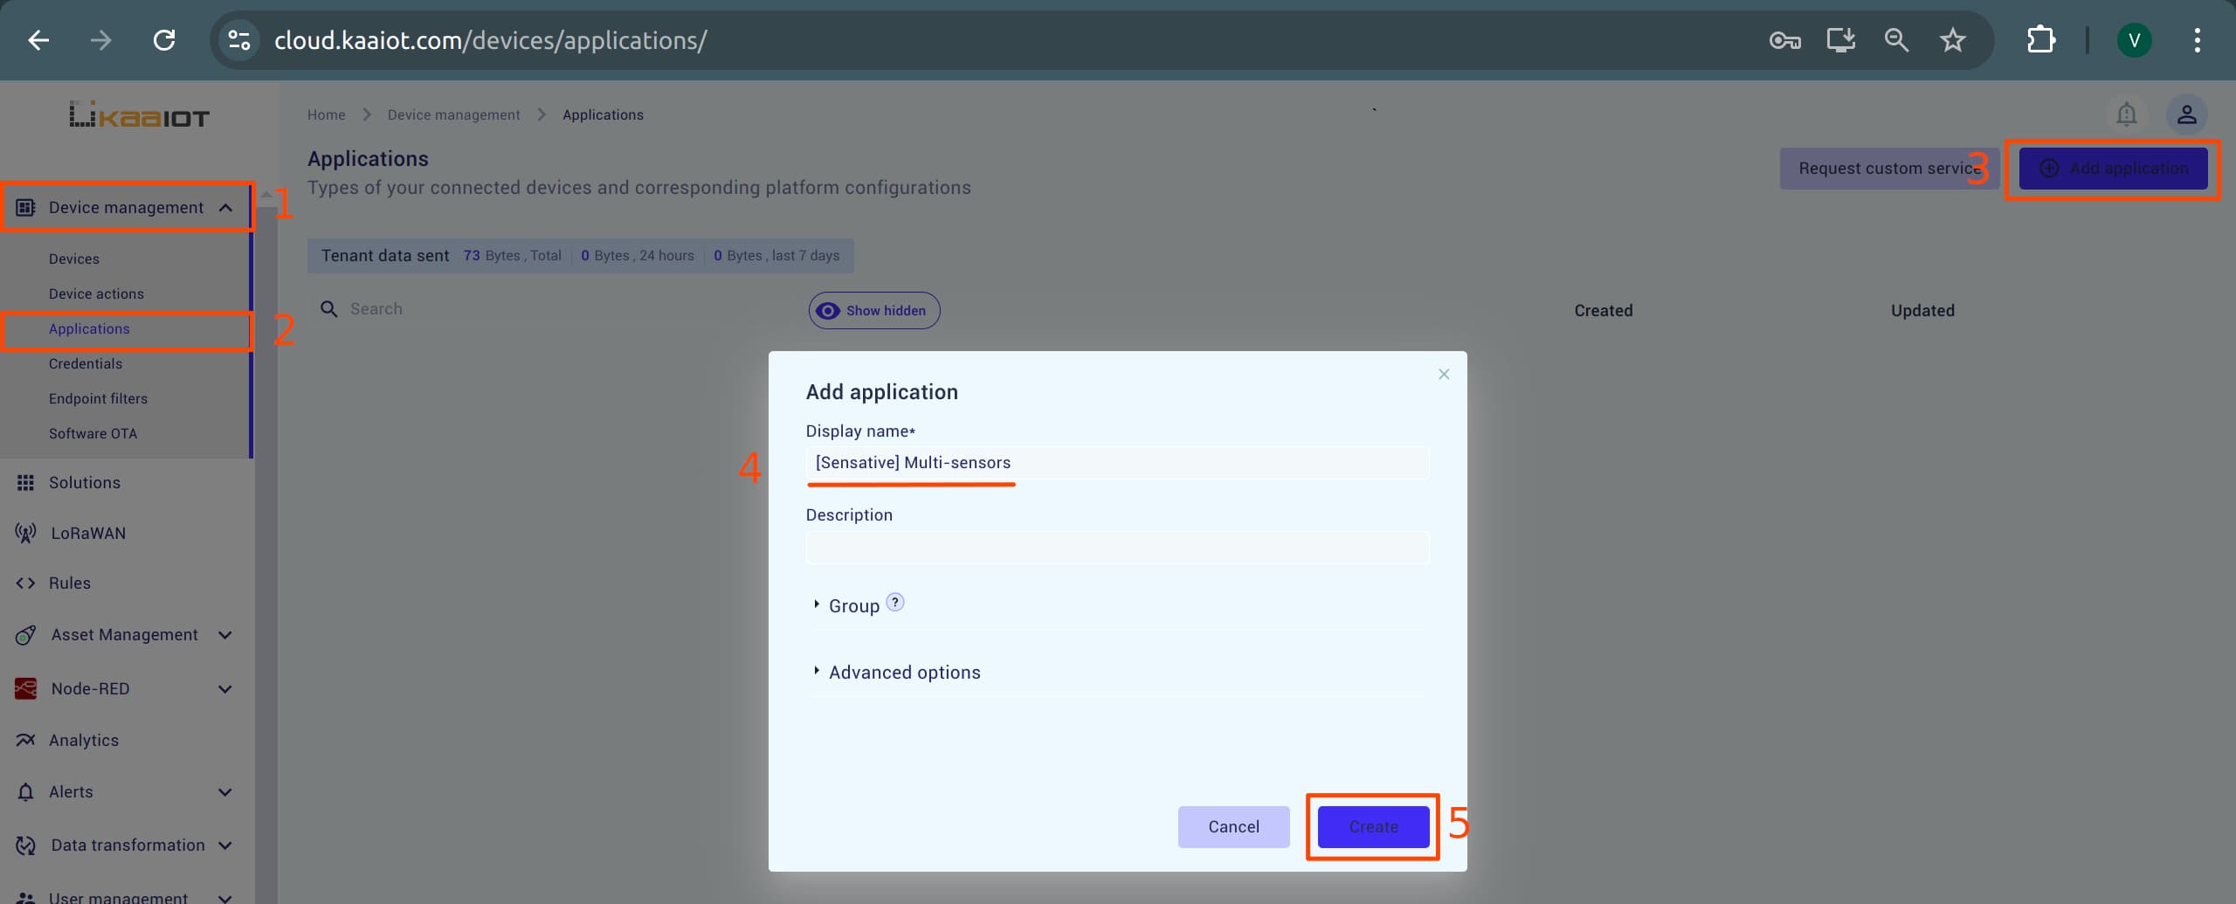Viewport: 2236px width, 904px height.
Task: Click the notification bell icon
Action: pos(2126,114)
